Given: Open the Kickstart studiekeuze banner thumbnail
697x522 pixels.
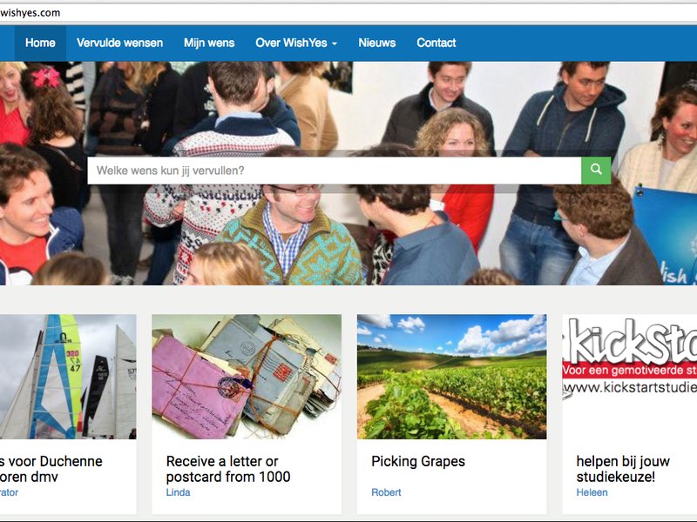Looking at the screenshot, I should [x=629, y=377].
